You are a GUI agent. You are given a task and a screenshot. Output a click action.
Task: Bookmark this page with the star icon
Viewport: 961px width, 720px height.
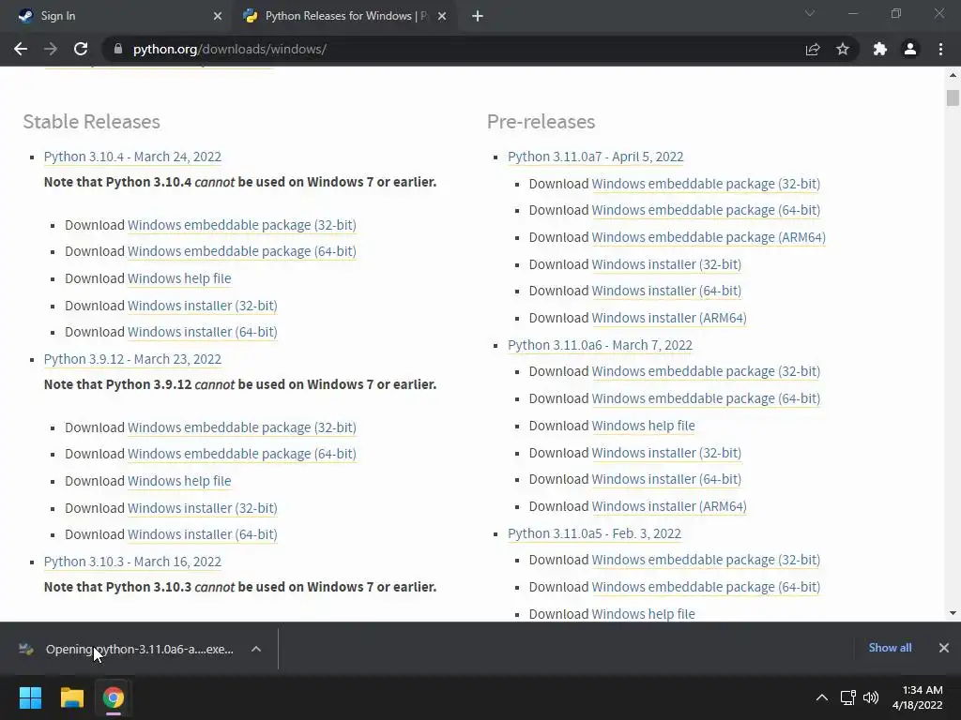click(843, 49)
